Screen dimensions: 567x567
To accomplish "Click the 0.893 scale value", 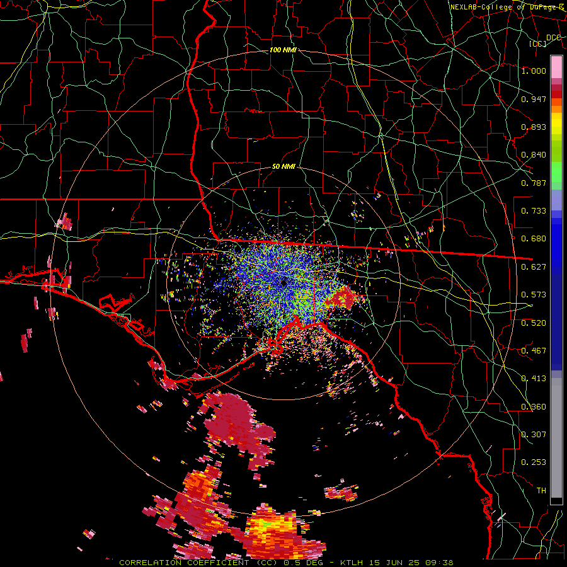I will (x=534, y=127).
